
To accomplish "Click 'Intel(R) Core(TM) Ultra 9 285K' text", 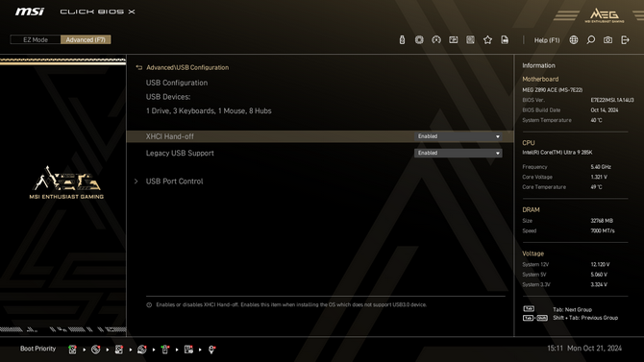I will pos(557,153).
